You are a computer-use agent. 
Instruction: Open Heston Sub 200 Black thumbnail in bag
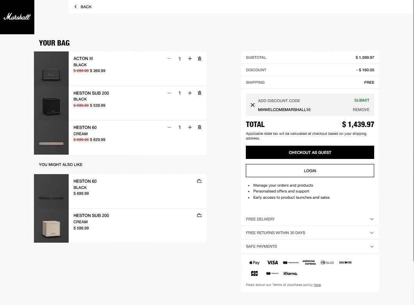[51, 103]
